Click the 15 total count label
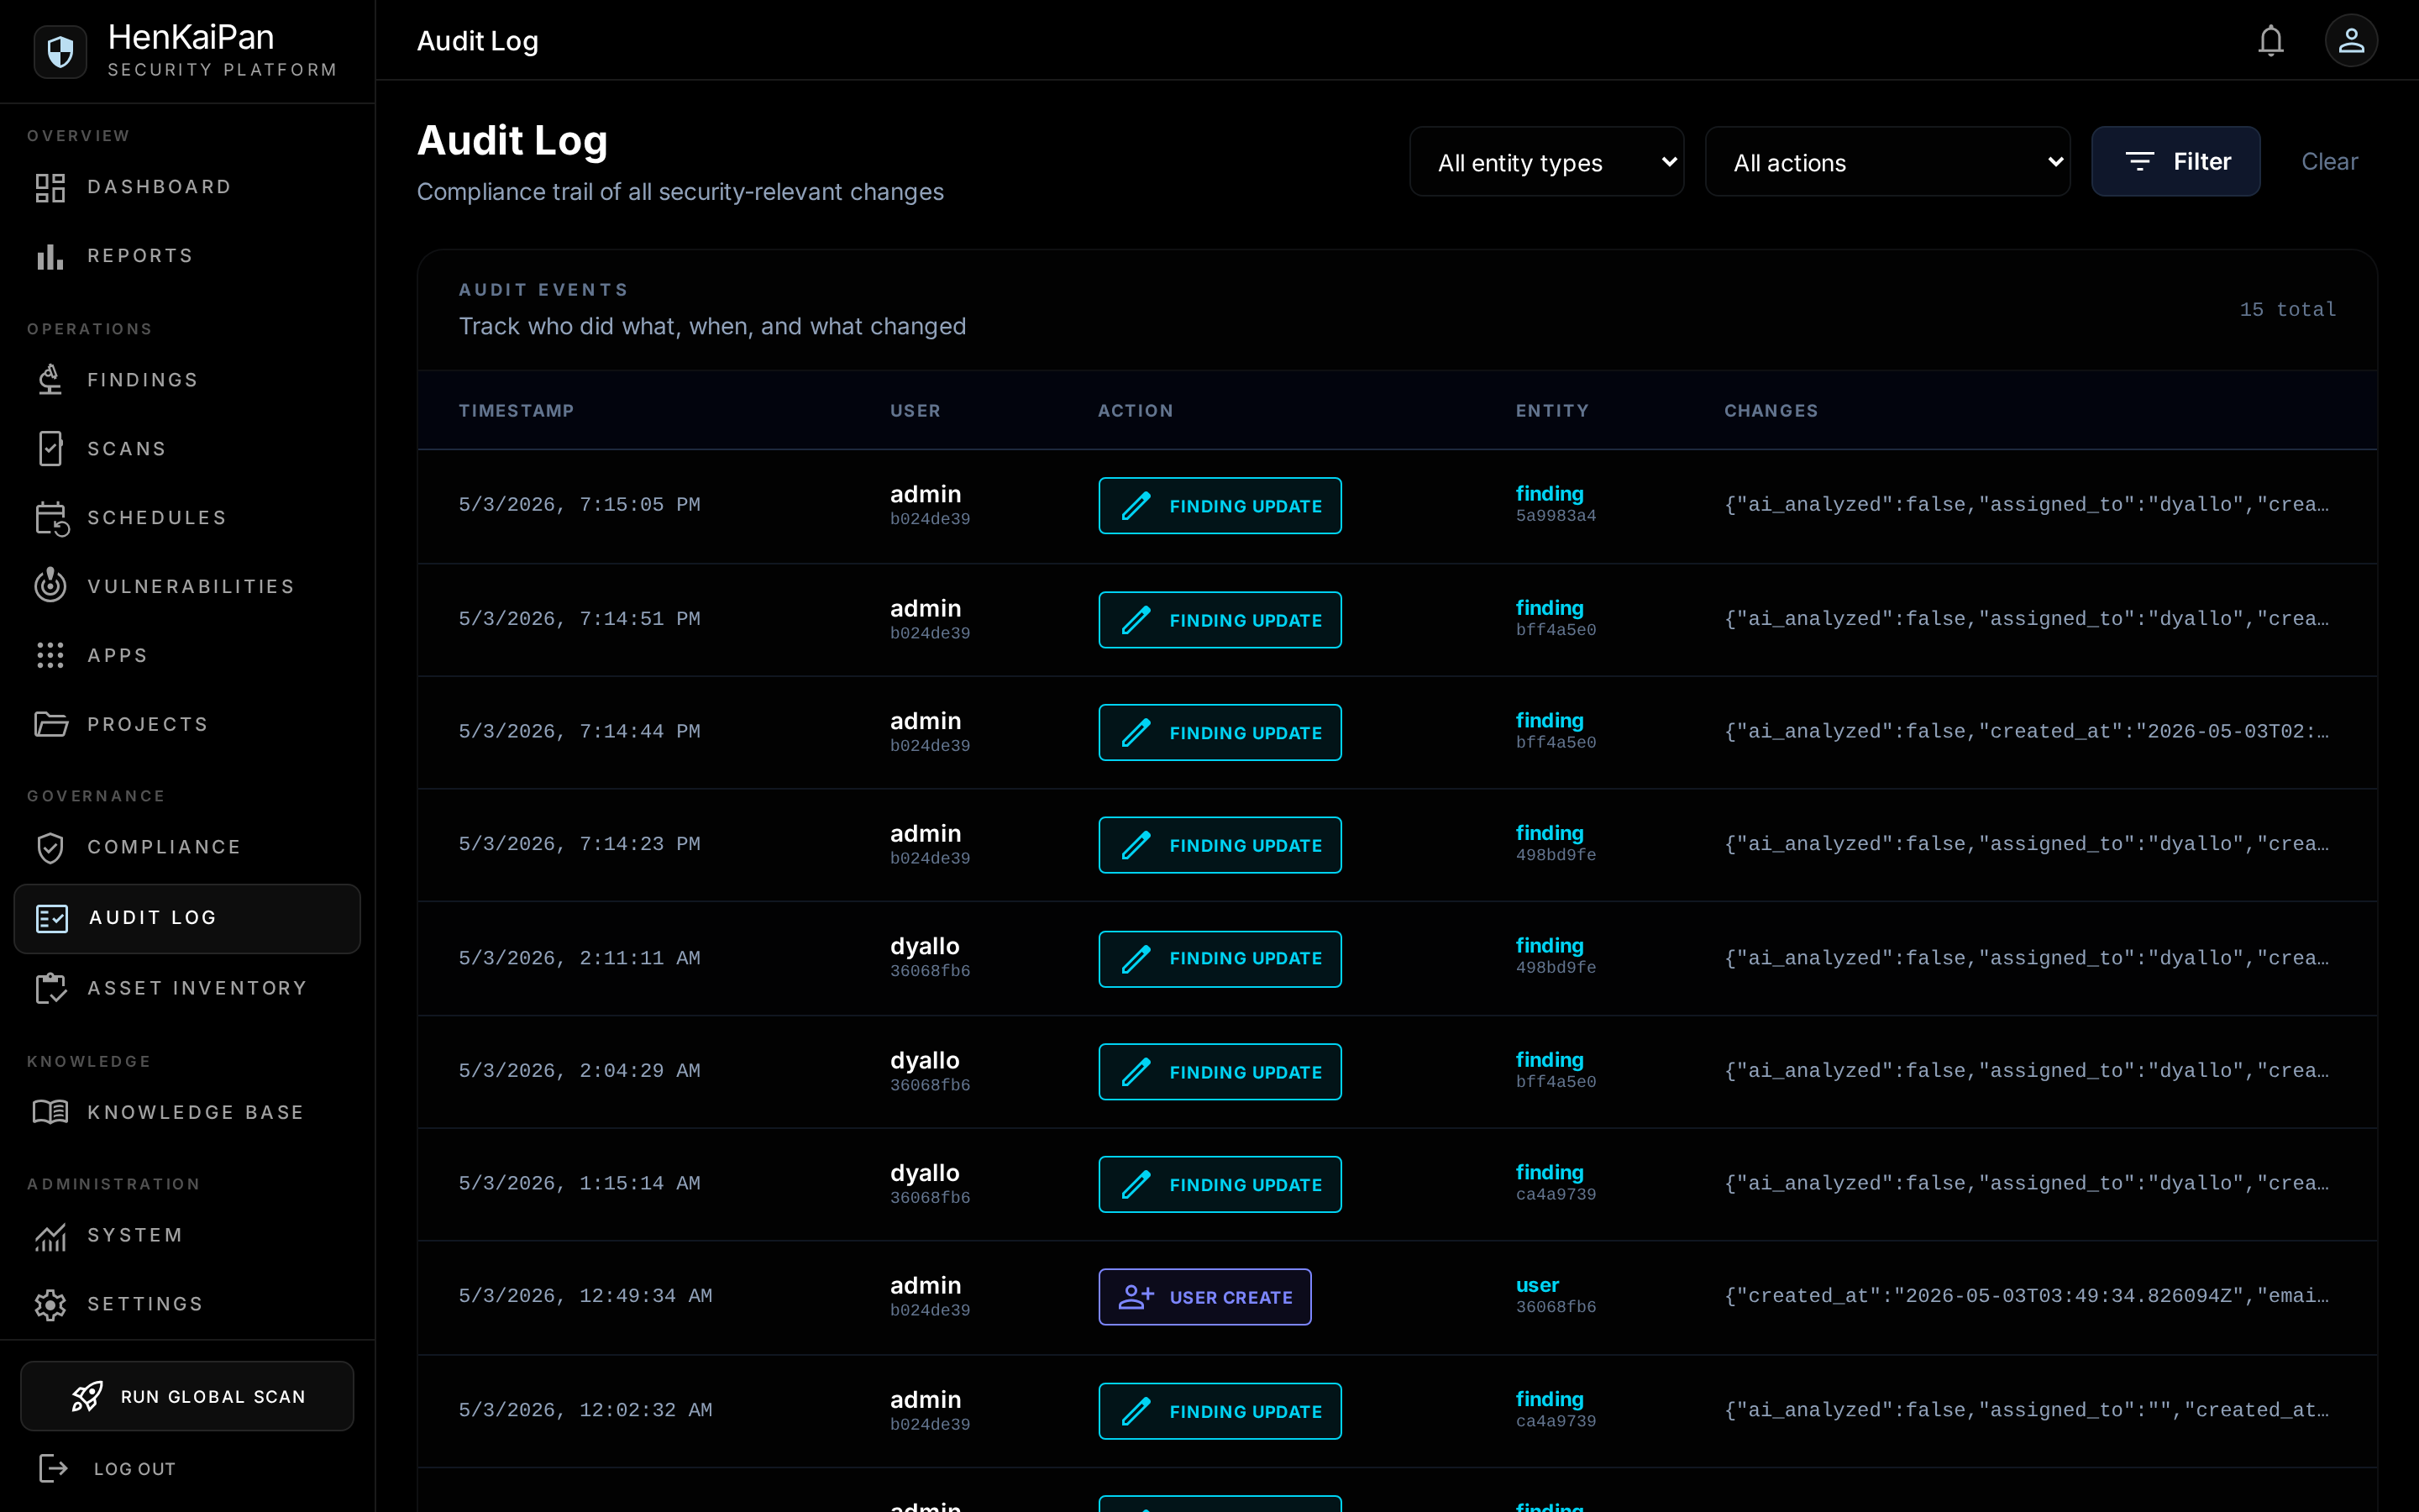The image size is (2419, 1512). pyautogui.click(x=2287, y=310)
